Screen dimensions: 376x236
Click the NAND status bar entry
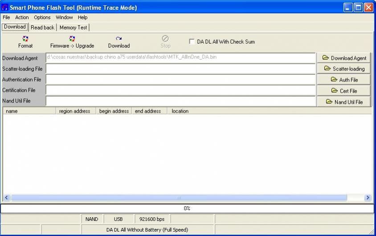92,219
